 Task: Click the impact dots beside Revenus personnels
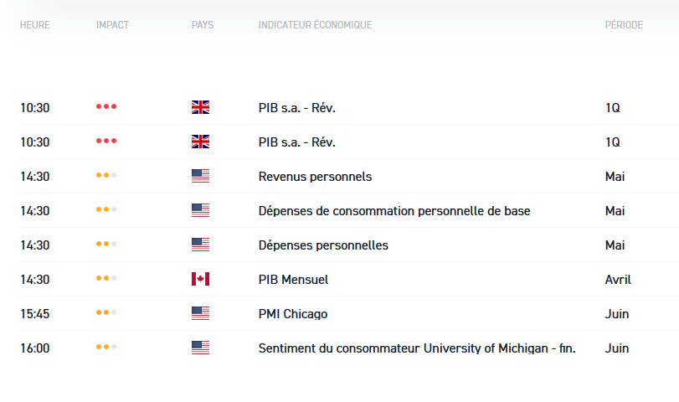click(106, 176)
